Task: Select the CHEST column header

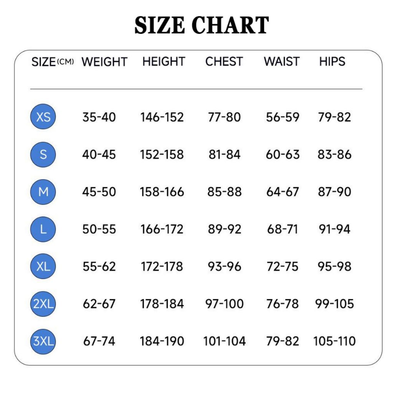Action: [224, 62]
